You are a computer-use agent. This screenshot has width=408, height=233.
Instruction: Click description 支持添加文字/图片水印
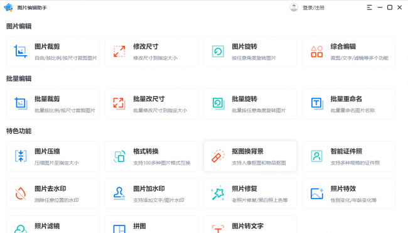coord(158,200)
